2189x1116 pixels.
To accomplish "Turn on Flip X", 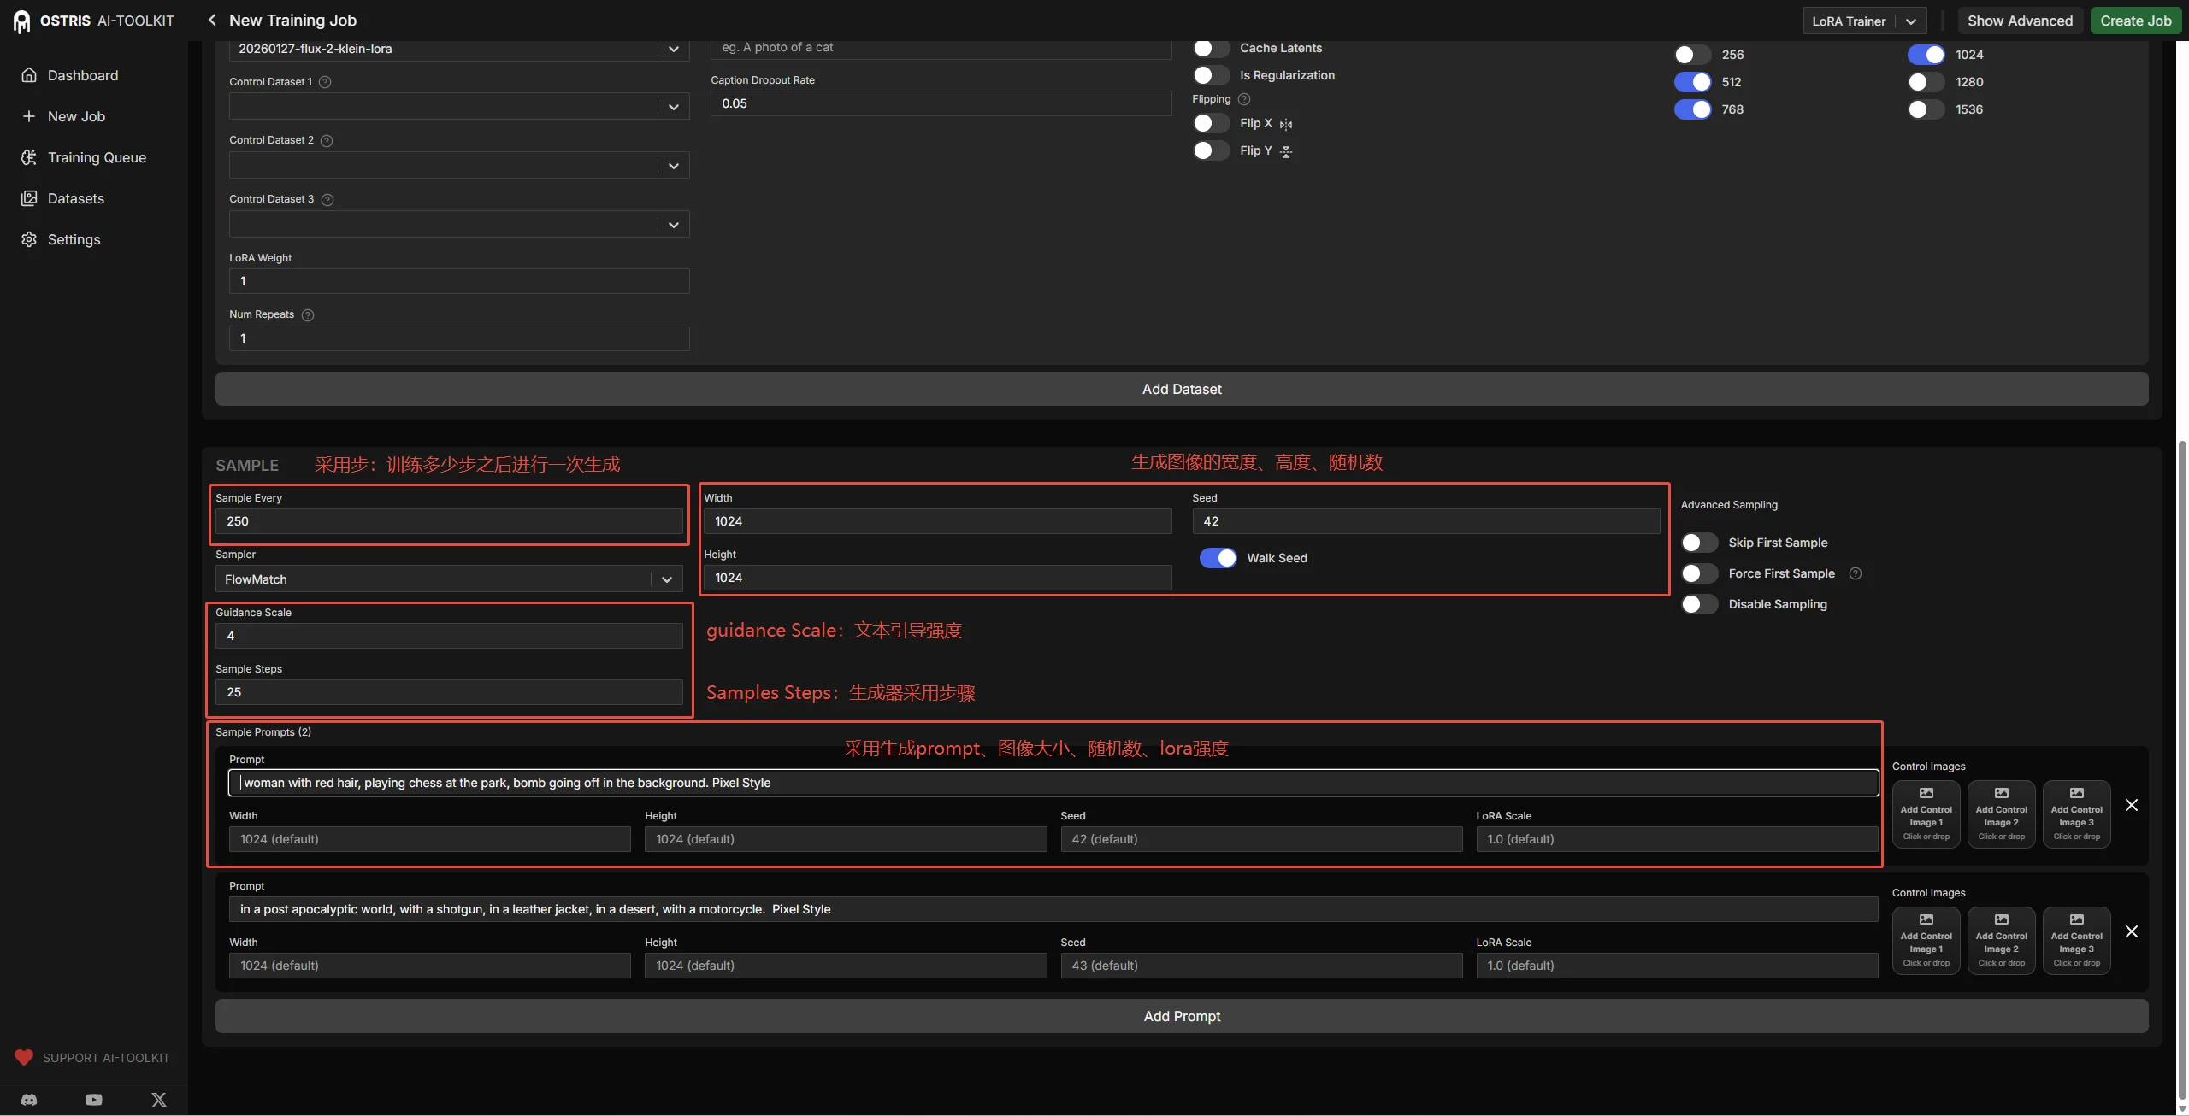I will [x=1211, y=123].
